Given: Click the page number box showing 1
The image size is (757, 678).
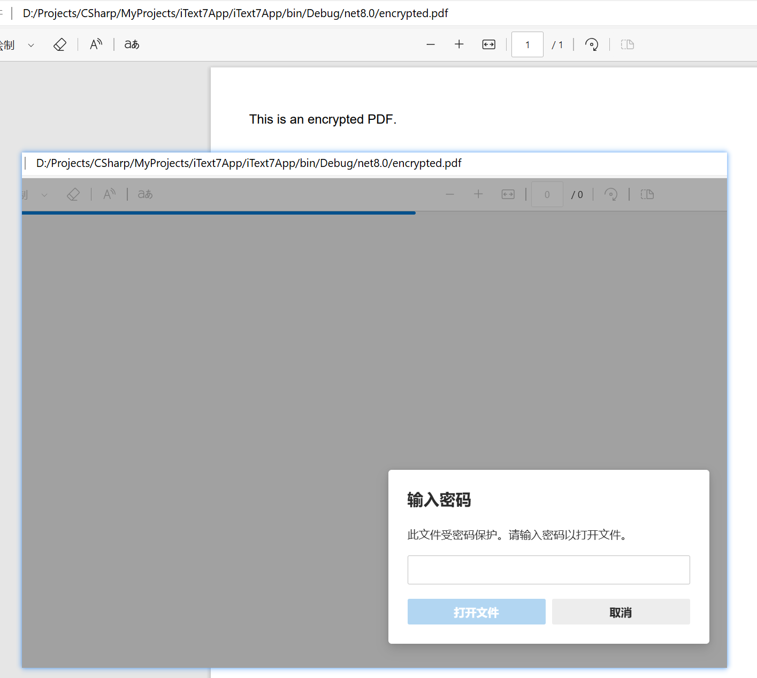Looking at the screenshot, I should coord(527,44).
